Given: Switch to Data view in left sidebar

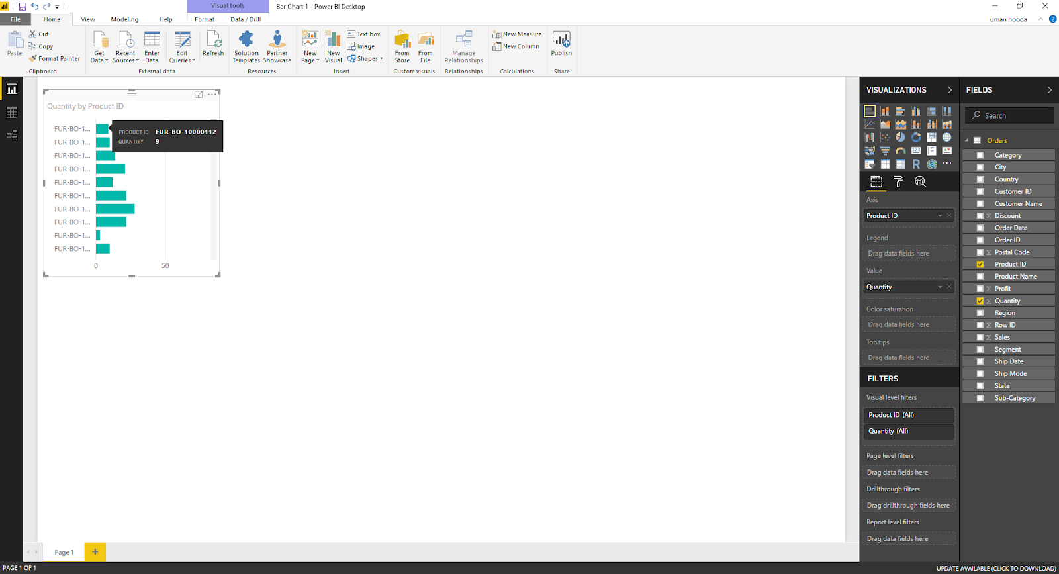Looking at the screenshot, I should (12, 113).
